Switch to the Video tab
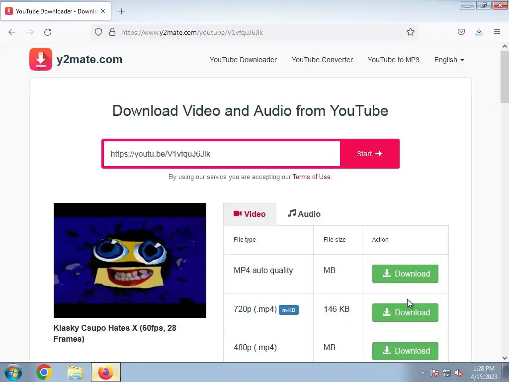Screen dimensions: 509x382 (x=250, y=214)
